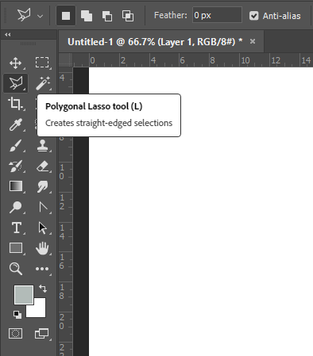Select the Brush tool
313x356 pixels.
click(x=15, y=145)
